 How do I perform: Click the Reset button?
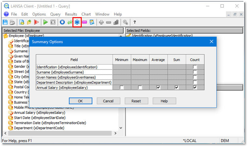click(x=136, y=101)
